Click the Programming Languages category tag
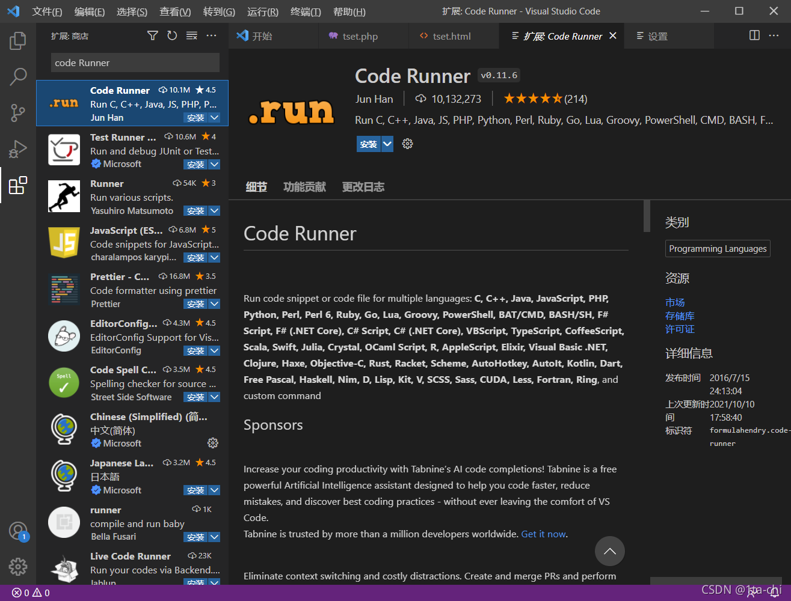Image resolution: width=791 pixels, height=601 pixels. click(x=718, y=248)
